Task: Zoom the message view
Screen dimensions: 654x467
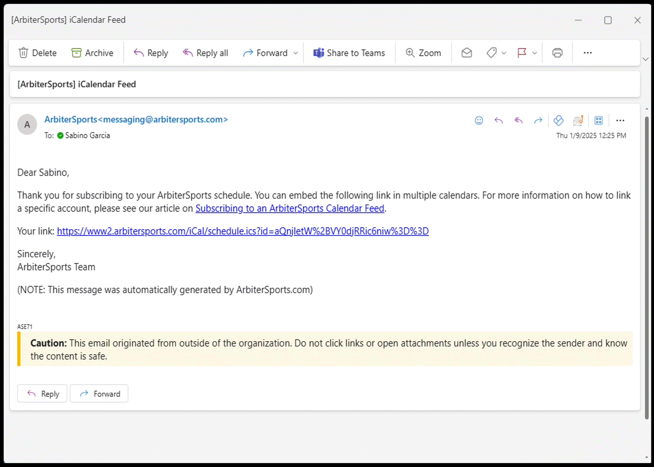Action: pyautogui.click(x=423, y=53)
